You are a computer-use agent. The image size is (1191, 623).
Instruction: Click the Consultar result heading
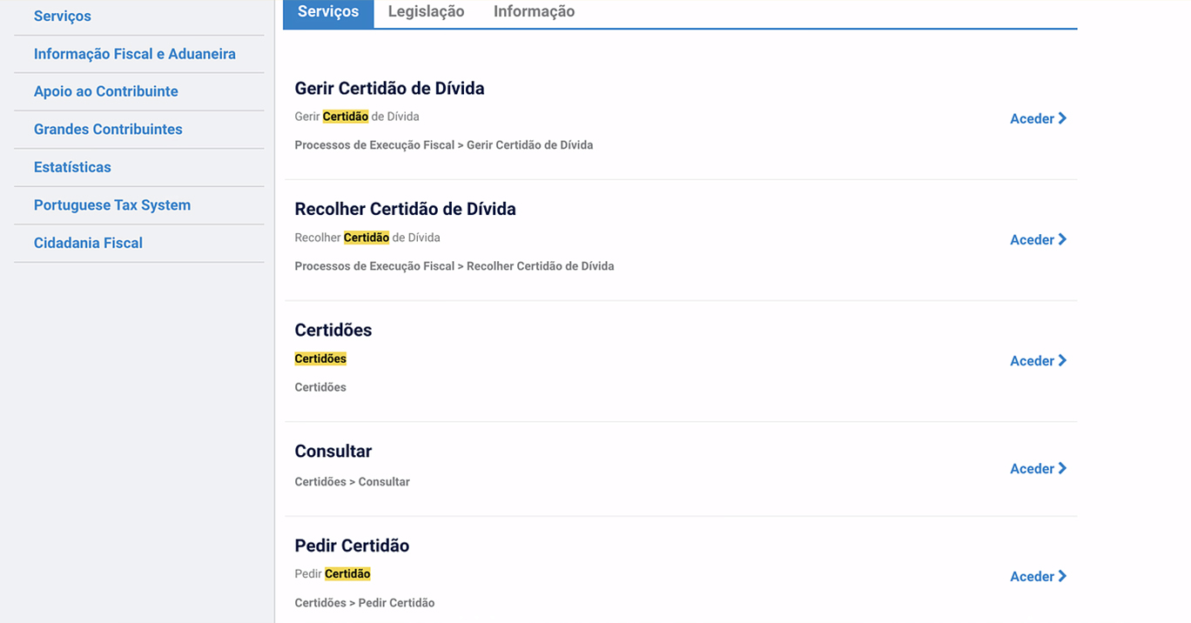click(x=333, y=452)
